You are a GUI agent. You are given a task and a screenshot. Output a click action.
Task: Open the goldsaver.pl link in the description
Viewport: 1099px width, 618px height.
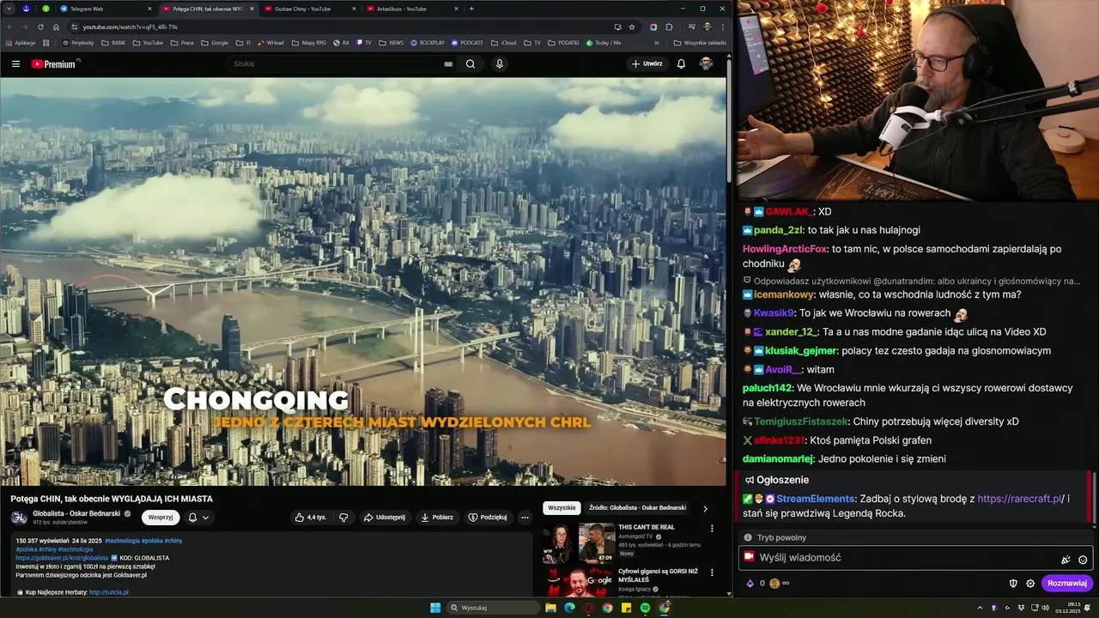[x=62, y=558]
